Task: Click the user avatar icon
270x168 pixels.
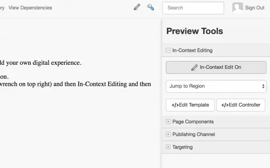Action: click(238, 7)
